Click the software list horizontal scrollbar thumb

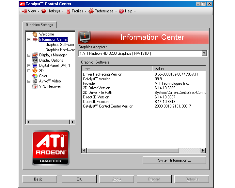tap(133, 150)
